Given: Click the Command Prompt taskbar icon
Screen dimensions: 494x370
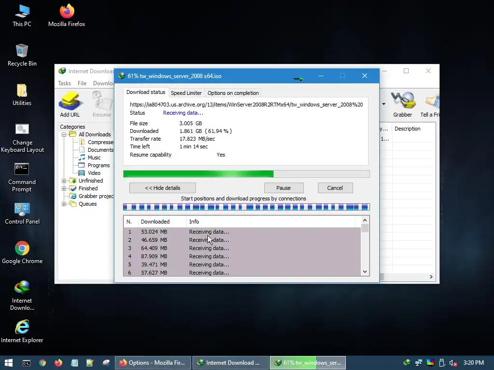Looking at the screenshot, I should pyautogui.click(x=27, y=363).
